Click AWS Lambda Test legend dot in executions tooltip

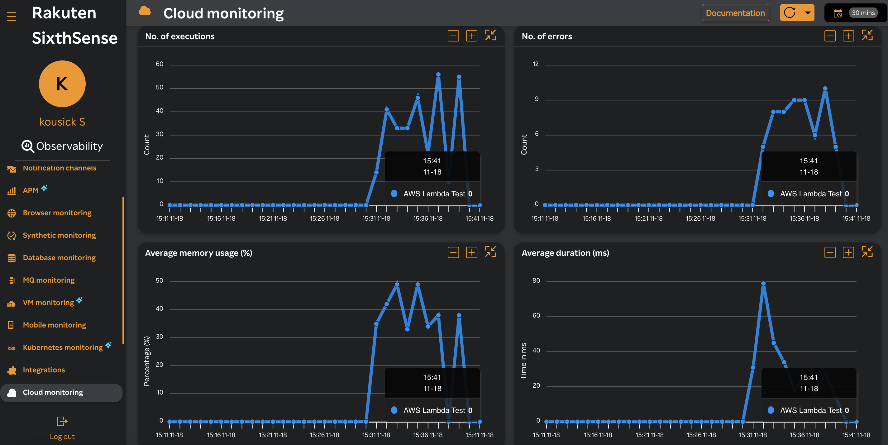[394, 194]
